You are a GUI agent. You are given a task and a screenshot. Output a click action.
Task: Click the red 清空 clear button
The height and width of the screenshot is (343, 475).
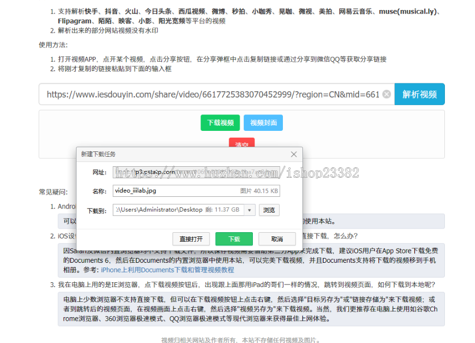pos(241,143)
